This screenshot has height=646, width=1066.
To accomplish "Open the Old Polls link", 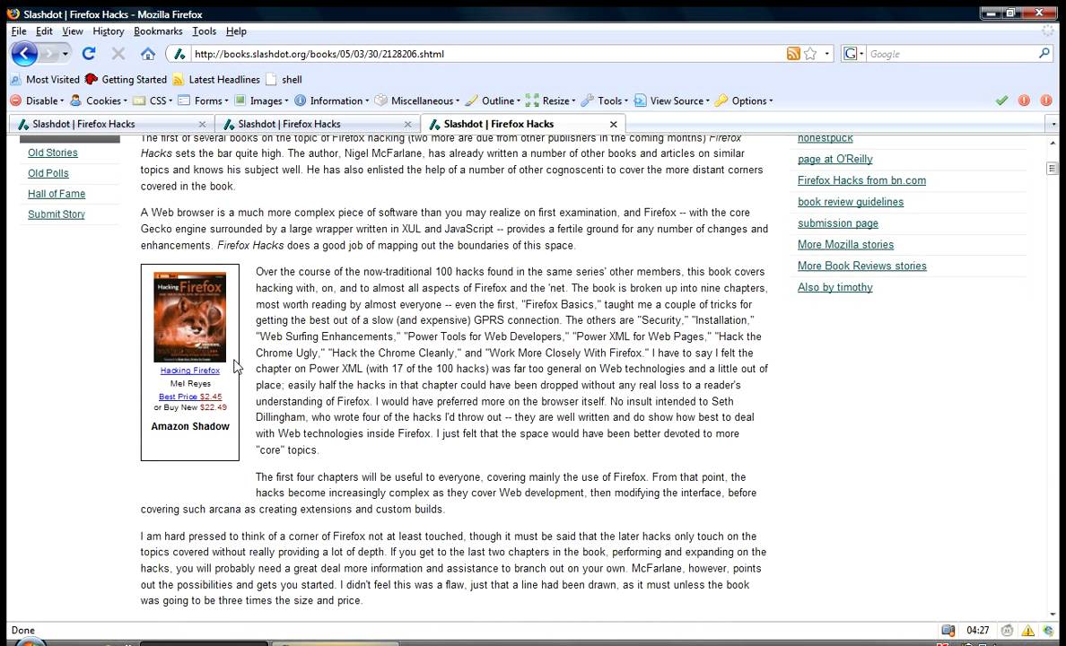I will point(48,173).
